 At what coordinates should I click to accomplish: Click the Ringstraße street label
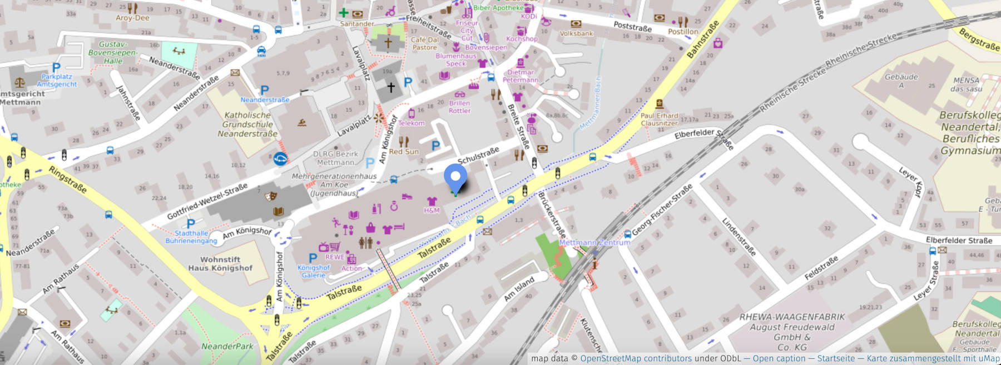[67, 179]
